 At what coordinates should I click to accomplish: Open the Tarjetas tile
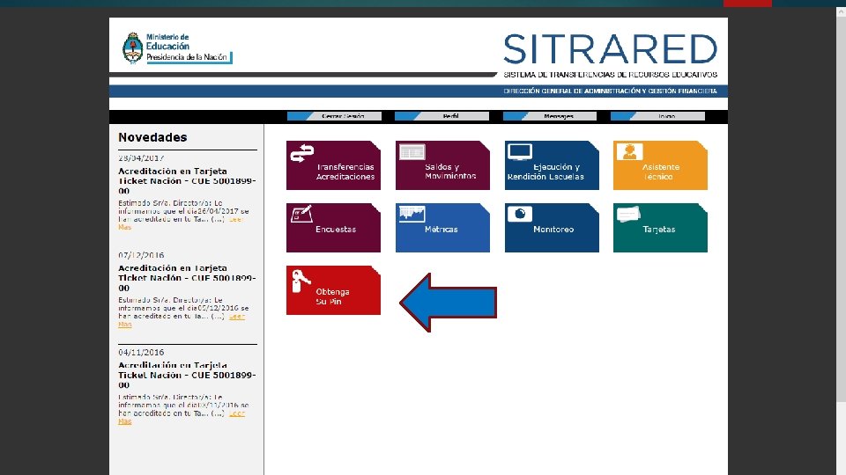click(660, 228)
